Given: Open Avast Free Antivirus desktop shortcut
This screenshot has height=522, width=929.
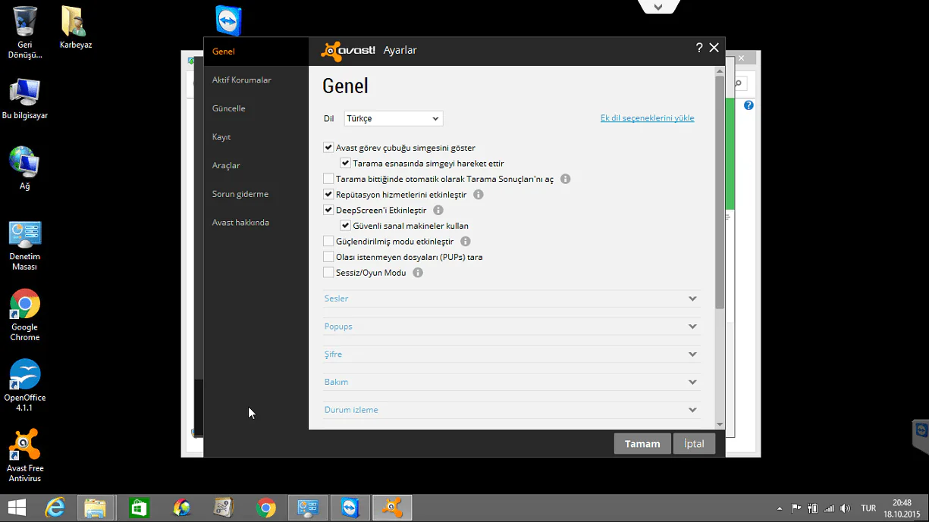Looking at the screenshot, I should coord(24,455).
